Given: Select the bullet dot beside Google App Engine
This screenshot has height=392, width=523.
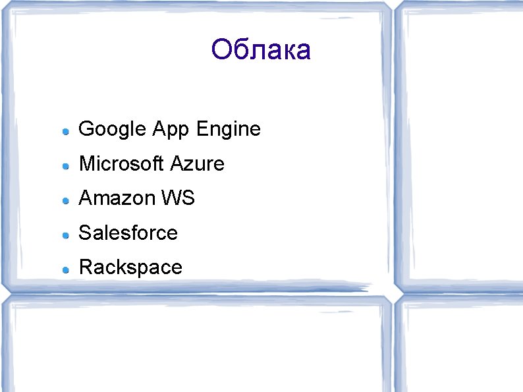Looking at the screenshot, I should (66, 132).
